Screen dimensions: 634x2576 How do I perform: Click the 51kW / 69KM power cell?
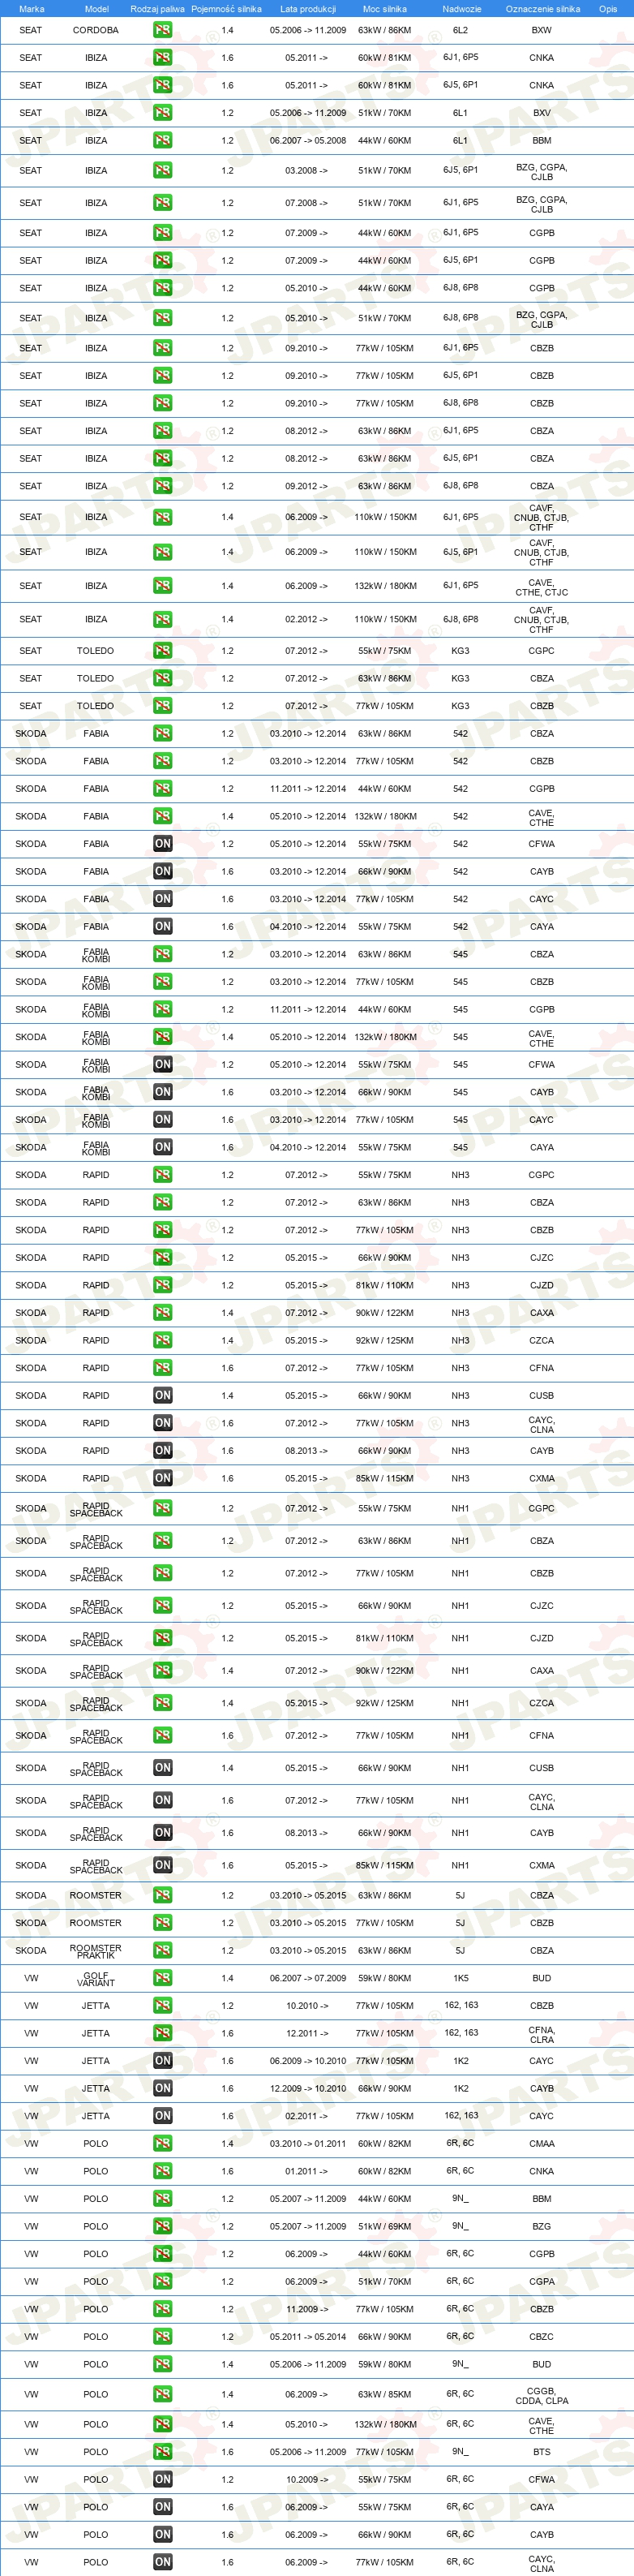(385, 2227)
